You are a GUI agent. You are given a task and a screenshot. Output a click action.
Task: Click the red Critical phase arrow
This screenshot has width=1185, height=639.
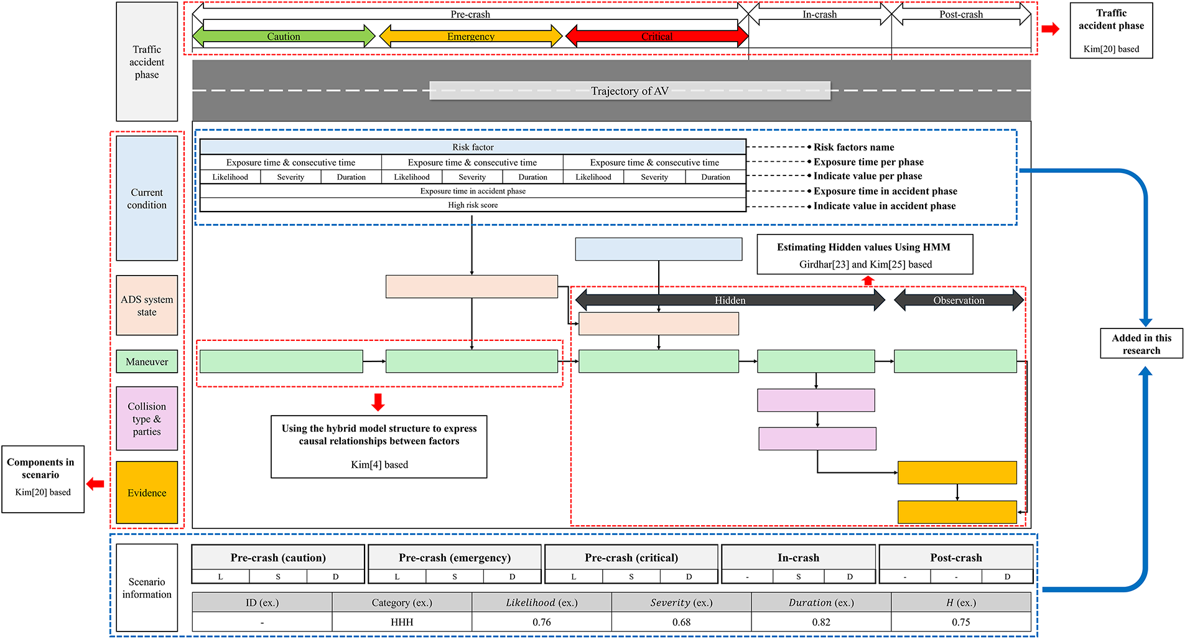pyautogui.click(x=656, y=37)
